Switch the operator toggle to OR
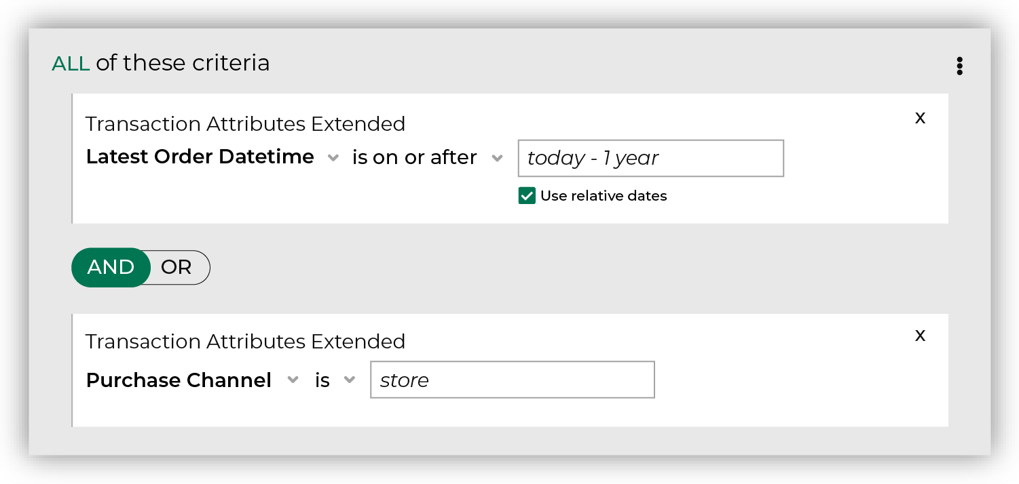 point(177,267)
